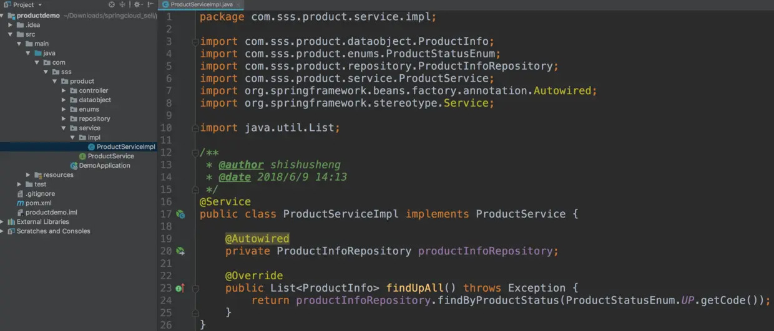774x331 pixels.
Task: Fold the findUpAll method at line 23
Action: [195, 288]
